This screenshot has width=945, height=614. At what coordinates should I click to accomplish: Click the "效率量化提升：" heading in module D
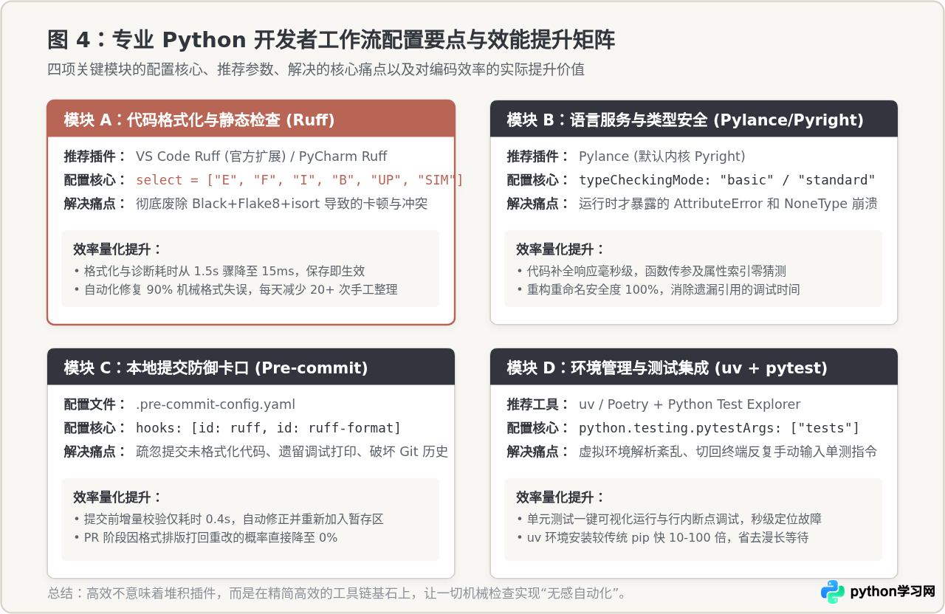pyautogui.click(x=560, y=497)
